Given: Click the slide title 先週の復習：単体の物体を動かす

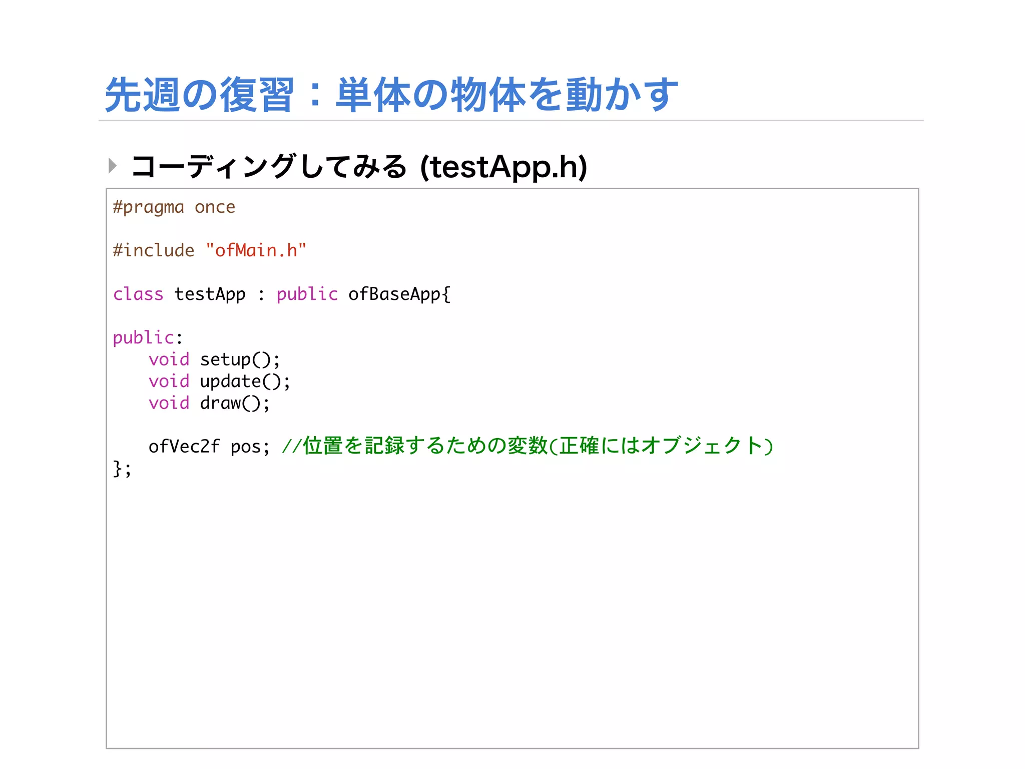Looking at the screenshot, I should tap(391, 95).
